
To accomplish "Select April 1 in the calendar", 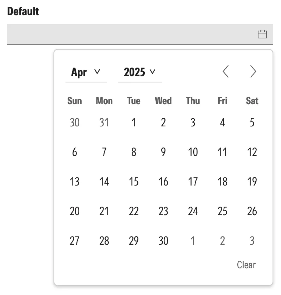I will (x=133, y=123).
